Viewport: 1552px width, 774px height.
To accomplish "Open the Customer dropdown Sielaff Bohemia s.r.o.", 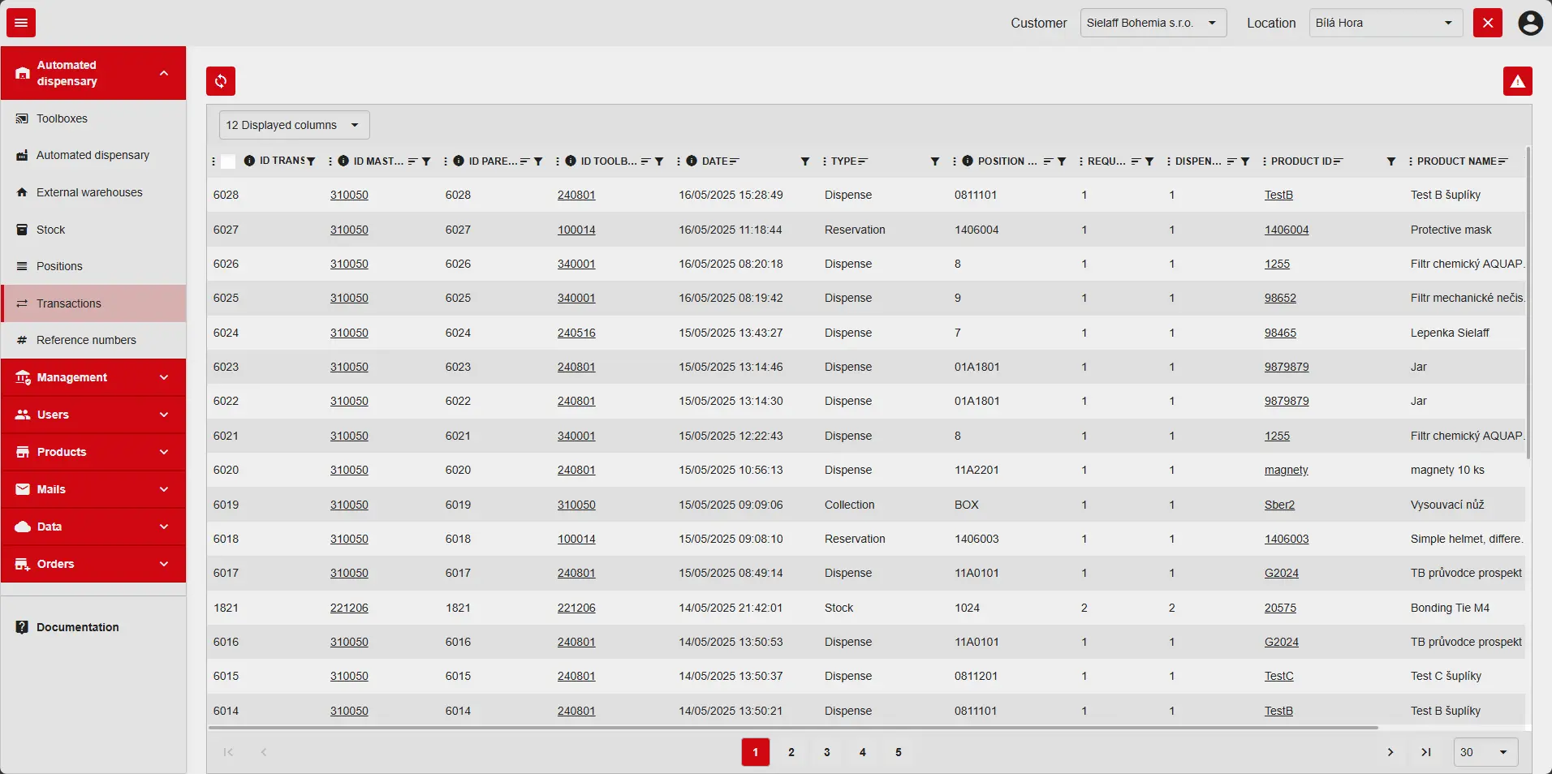I will pos(1152,23).
